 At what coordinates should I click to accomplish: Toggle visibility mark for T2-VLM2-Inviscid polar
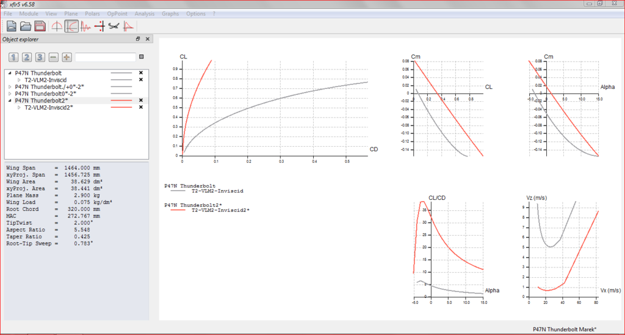(141, 80)
